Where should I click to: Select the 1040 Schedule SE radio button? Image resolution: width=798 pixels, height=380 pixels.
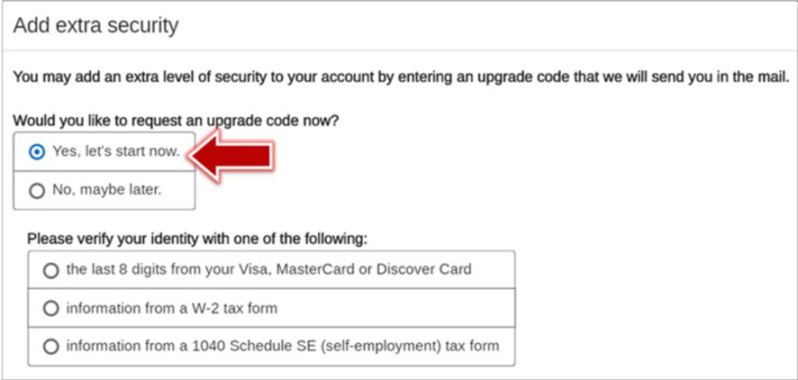coord(50,346)
